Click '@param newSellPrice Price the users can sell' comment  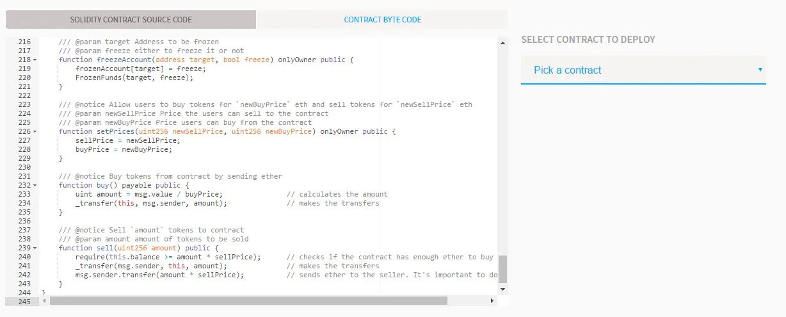tap(193, 113)
